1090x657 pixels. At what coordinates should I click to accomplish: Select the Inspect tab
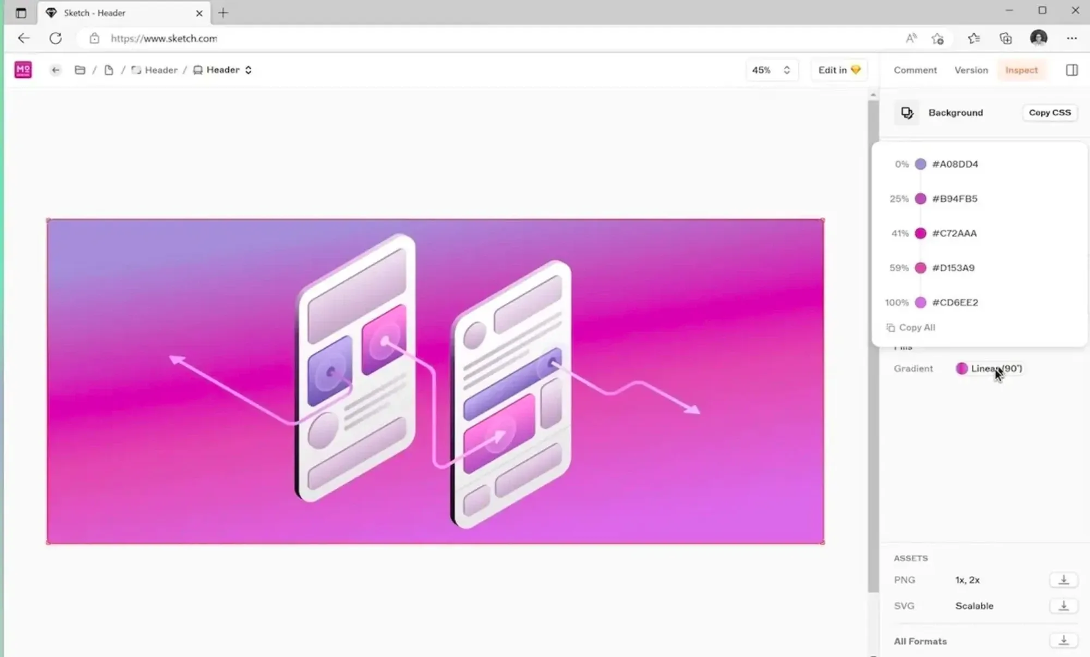coord(1021,70)
